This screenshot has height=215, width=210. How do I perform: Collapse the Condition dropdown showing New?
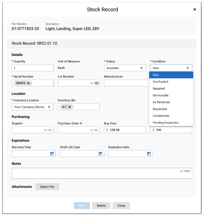[x=171, y=68]
